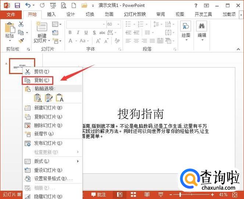Toggle Strikethrough abc formatting

tap(102, 33)
